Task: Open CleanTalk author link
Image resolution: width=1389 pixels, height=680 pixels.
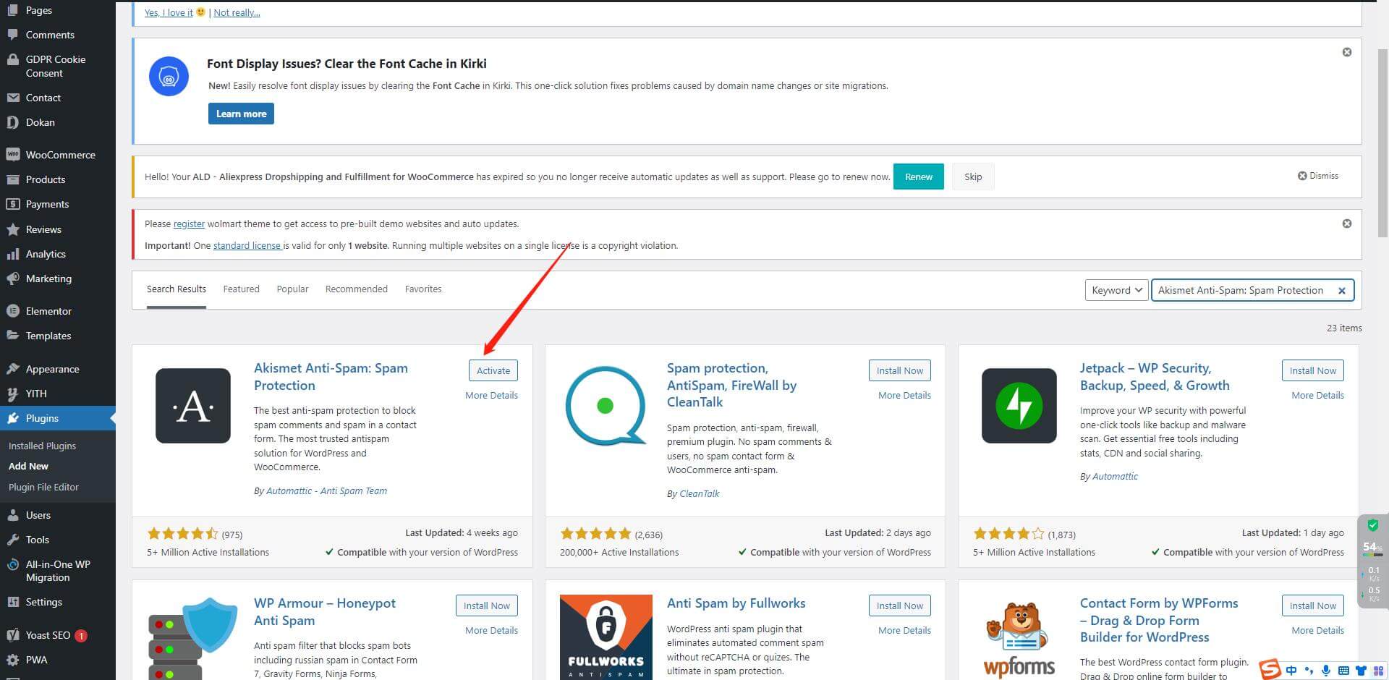Action: pyautogui.click(x=700, y=493)
